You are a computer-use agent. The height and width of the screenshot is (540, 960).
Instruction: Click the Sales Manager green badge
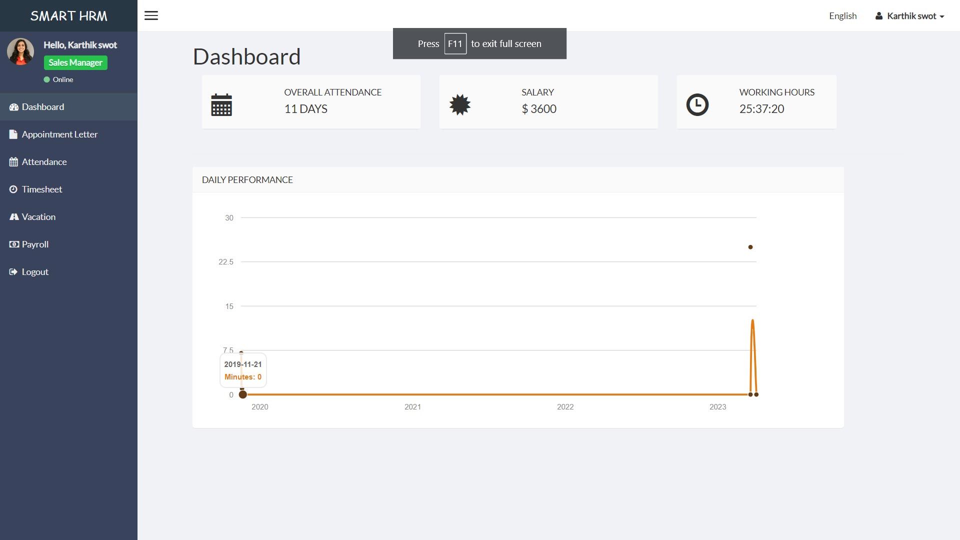pyautogui.click(x=75, y=62)
